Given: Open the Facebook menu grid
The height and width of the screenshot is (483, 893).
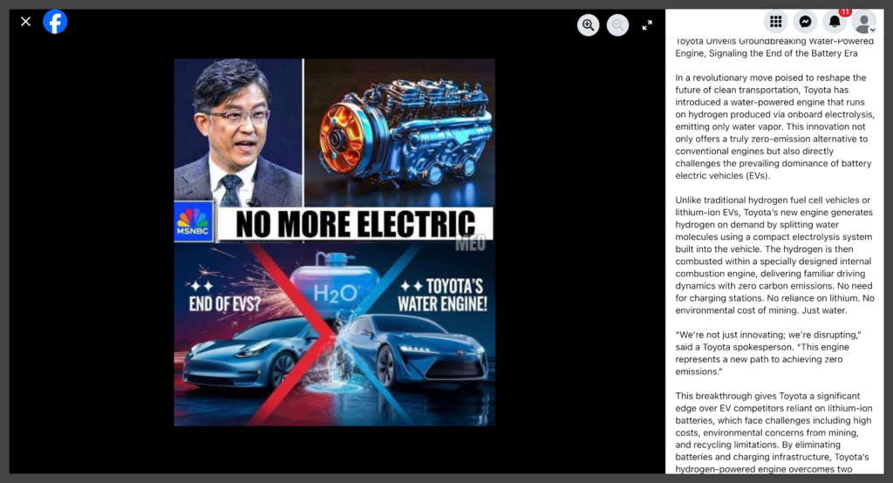Looking at the screenshot, I should coord(775,22).
